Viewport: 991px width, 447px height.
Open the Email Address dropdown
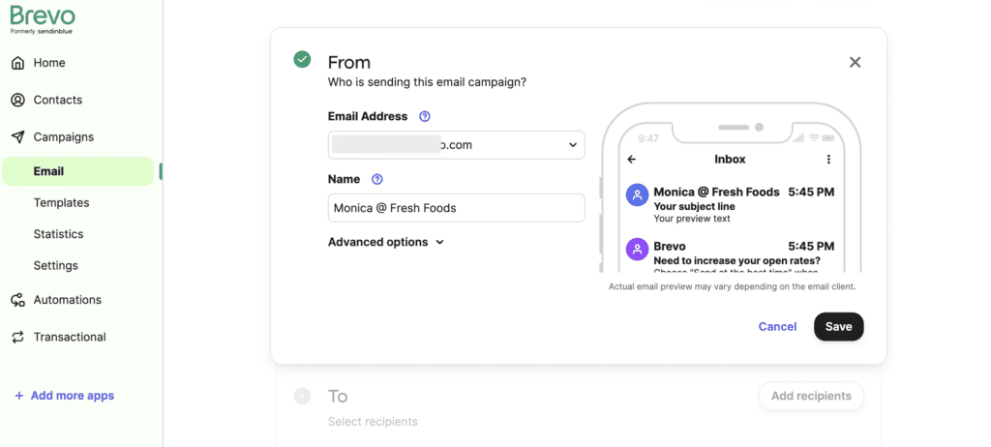click(457, 145)
